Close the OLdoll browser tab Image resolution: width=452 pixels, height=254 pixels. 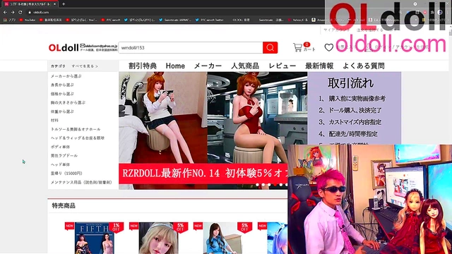[x=55, y=4]
